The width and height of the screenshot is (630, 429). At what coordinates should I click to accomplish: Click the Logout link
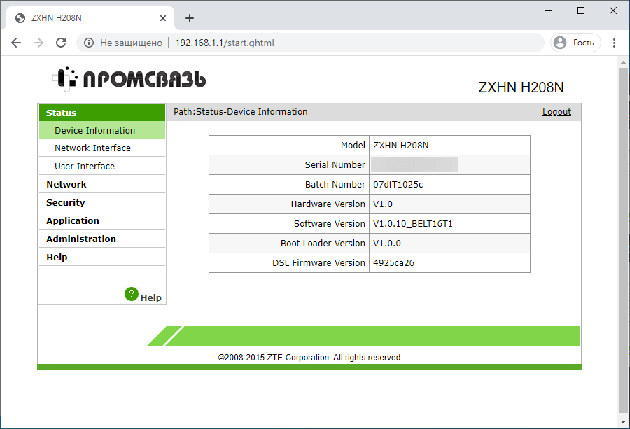tap(556, 111)
